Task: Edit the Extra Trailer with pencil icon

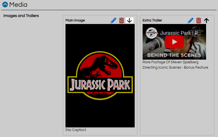Action: 191,21
